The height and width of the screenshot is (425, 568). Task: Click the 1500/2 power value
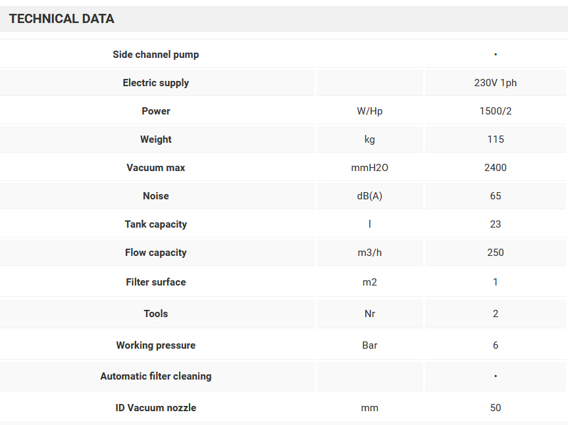coord(495,111)
